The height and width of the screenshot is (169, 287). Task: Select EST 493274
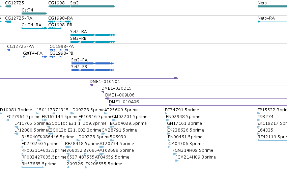[265, 117]
